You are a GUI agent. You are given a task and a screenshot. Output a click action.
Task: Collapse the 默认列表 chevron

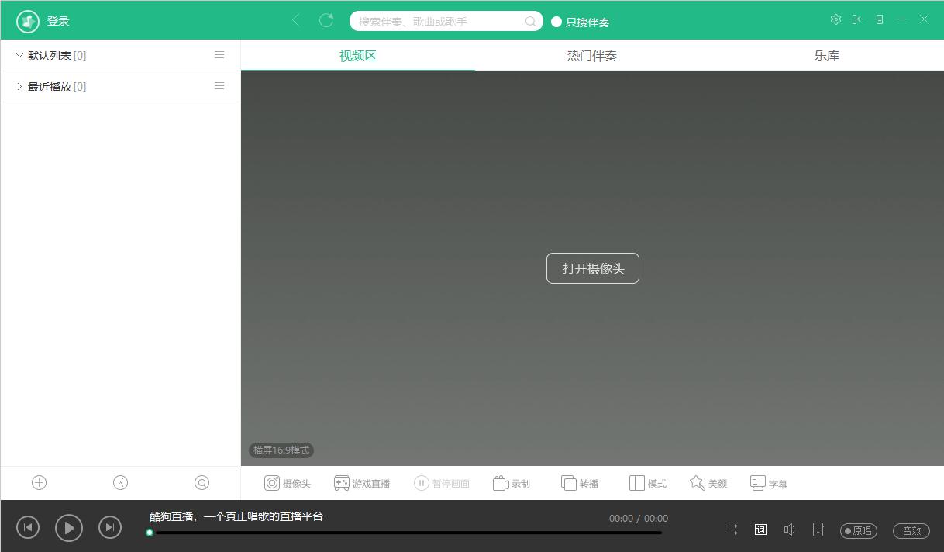pos(19,55)
